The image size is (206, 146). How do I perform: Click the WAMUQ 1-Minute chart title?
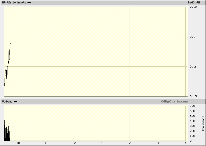(x=14, y=2)
